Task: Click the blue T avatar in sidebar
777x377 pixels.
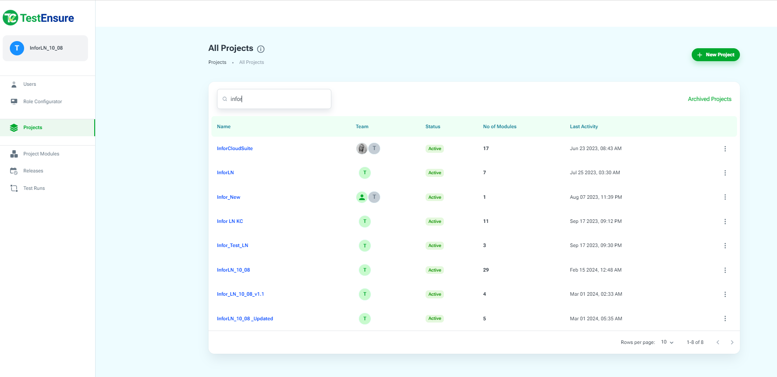Action: 17,48
